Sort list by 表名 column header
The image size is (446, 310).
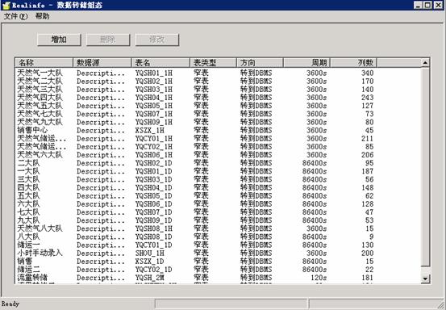pyautogui.click(x=160, y=63)
